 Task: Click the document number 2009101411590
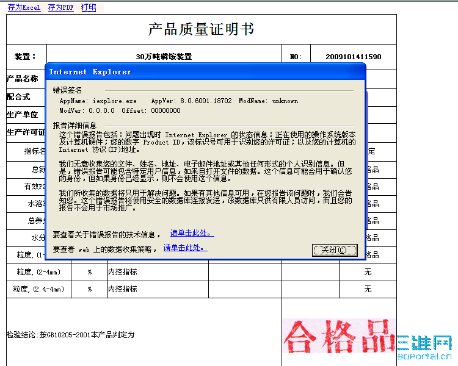point(354,57)
